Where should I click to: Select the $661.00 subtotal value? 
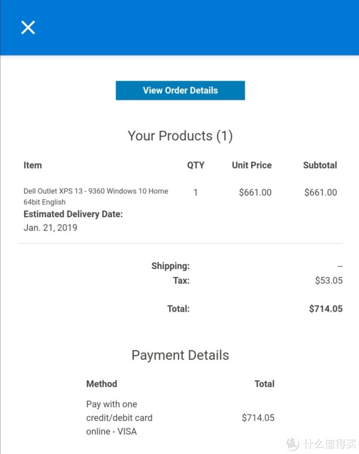pos(321,193)
